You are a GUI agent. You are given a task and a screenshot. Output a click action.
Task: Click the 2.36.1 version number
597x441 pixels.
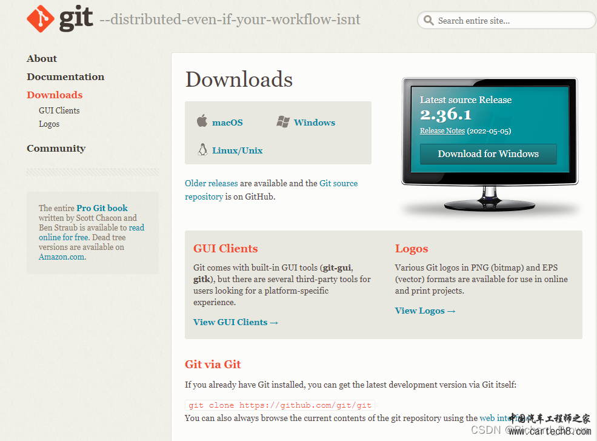click(x=446, y=115)
